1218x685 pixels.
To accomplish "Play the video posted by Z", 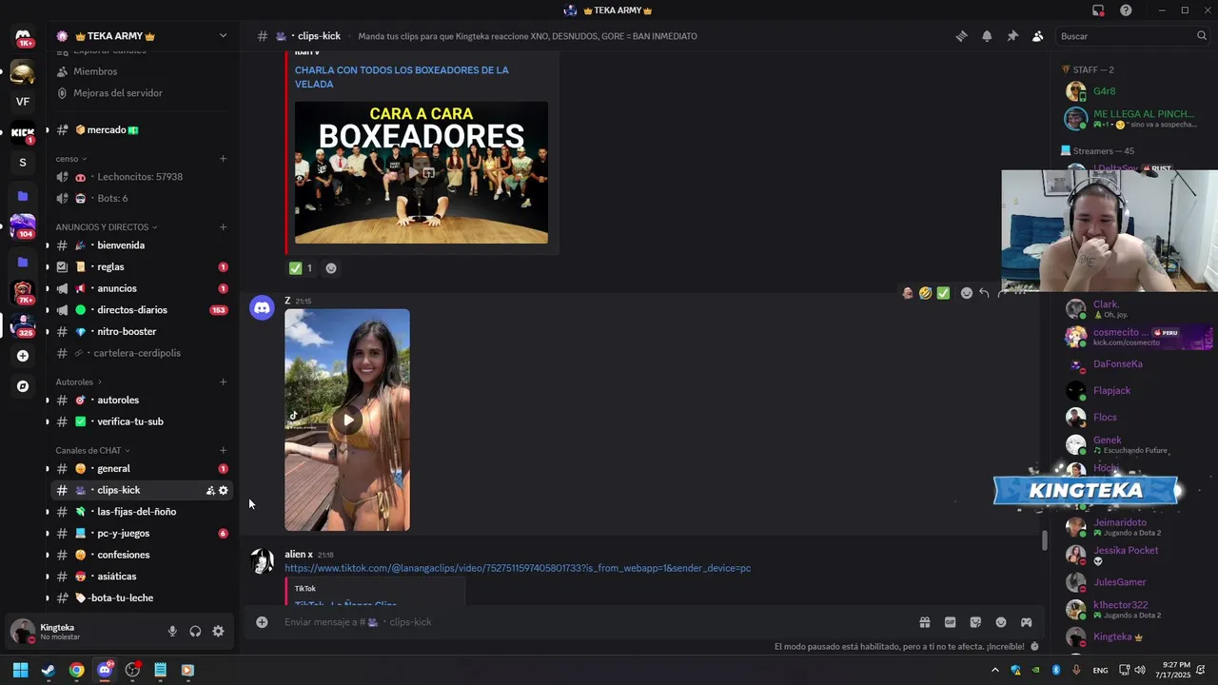I will [347, 420].
